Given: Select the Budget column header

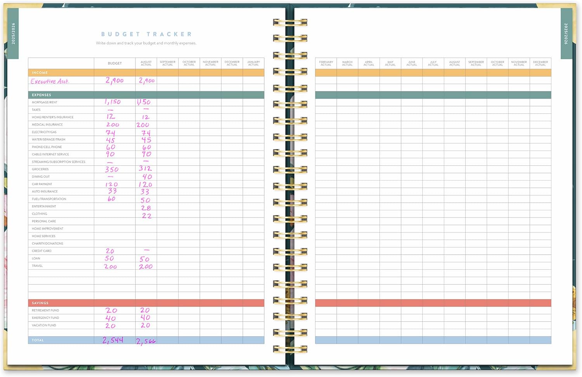Looking at the screenshot, I should click(x=114, y=63).
